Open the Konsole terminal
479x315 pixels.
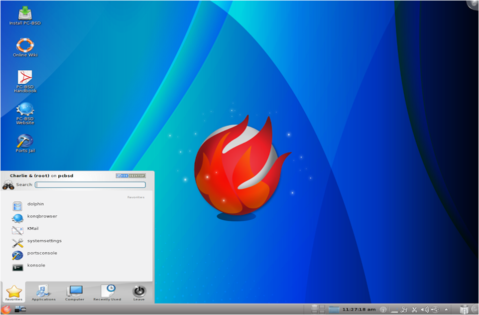click(37, 266)
